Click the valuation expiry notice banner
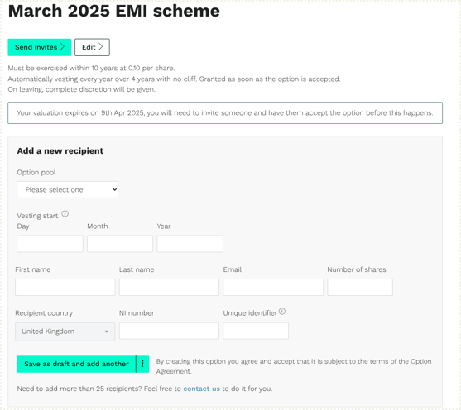461x410 pixels. 225,112
